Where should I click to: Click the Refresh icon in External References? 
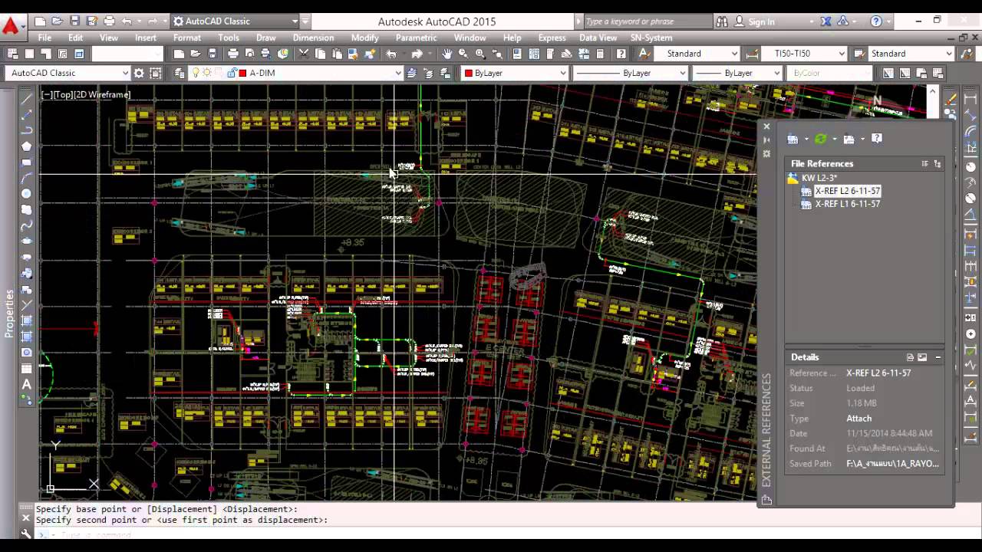(x=821, y=139)
